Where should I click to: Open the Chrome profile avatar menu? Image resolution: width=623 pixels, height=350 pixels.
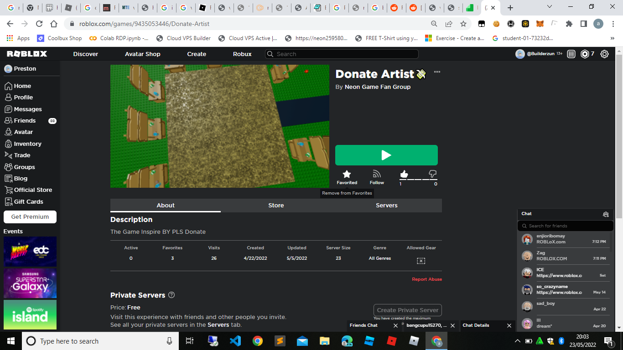(598, 24)
